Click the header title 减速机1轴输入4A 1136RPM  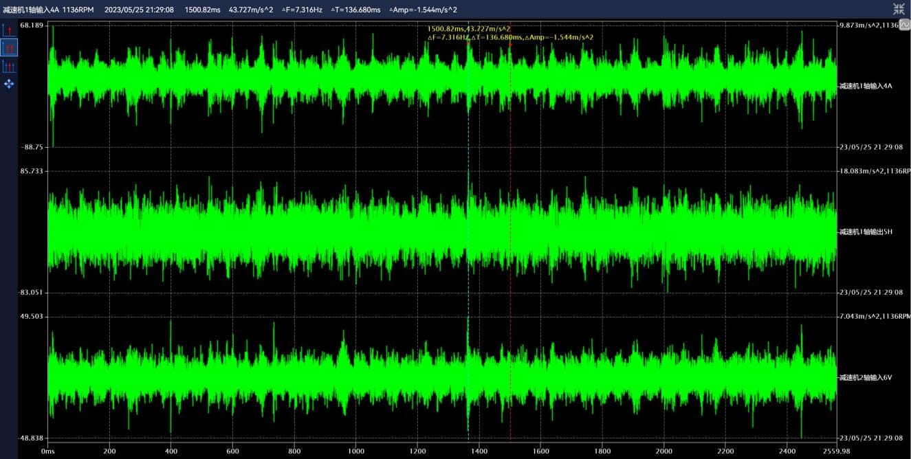click(x=48, y=10)
